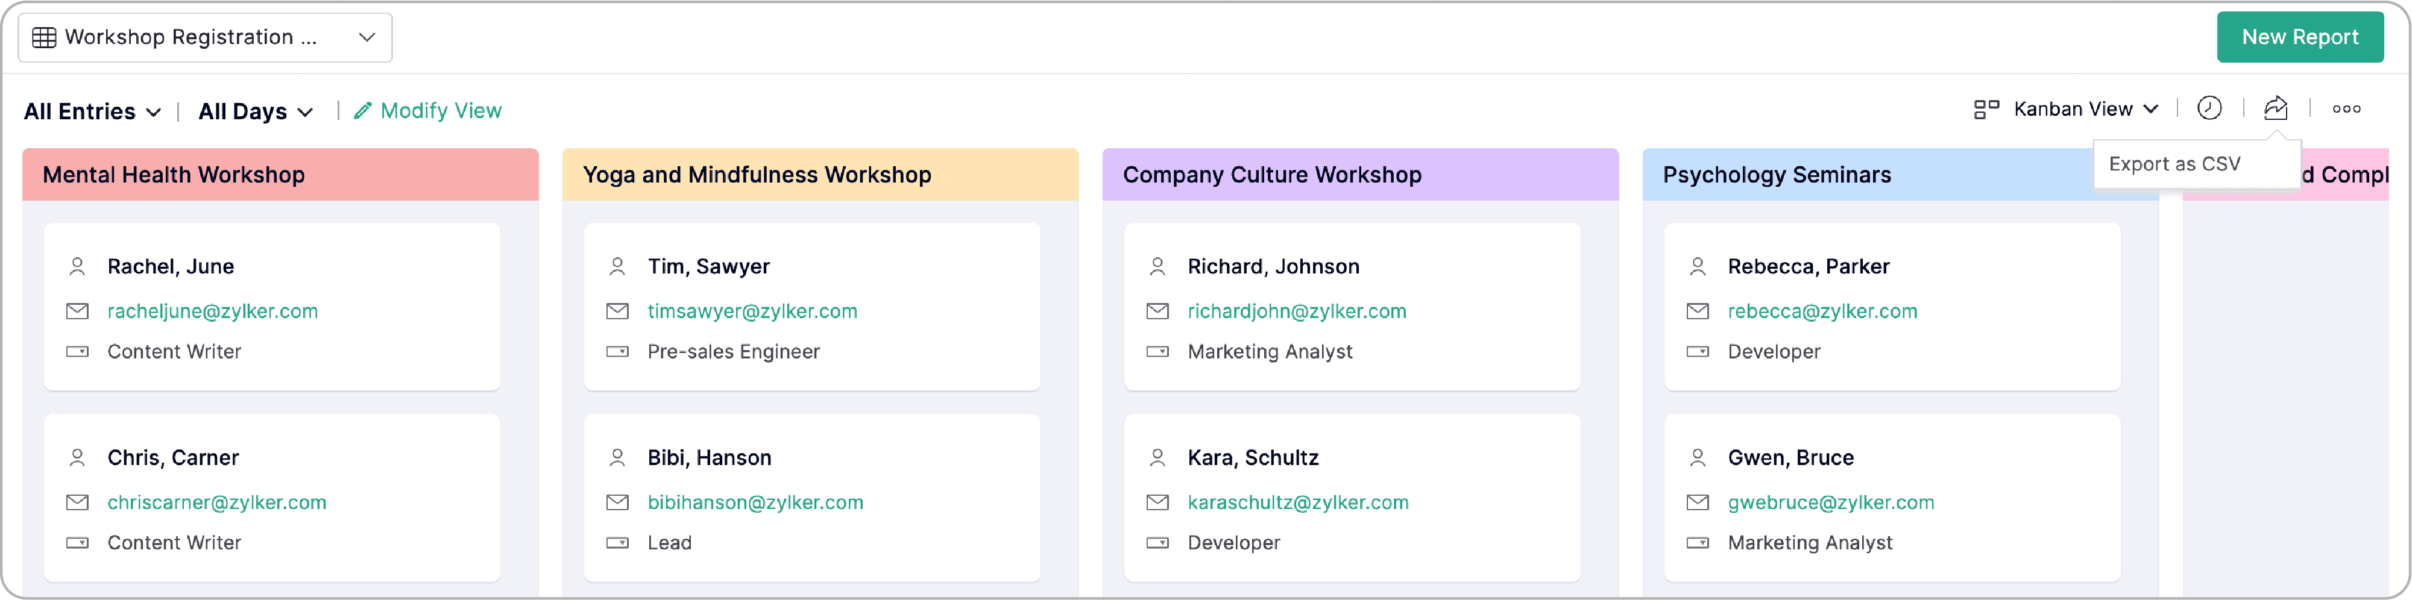Viewport: 2412px width, 600px height.
Task: Click the envelope icon beside chriscarner@zylker.com
Action: click(x=78, y=502)
